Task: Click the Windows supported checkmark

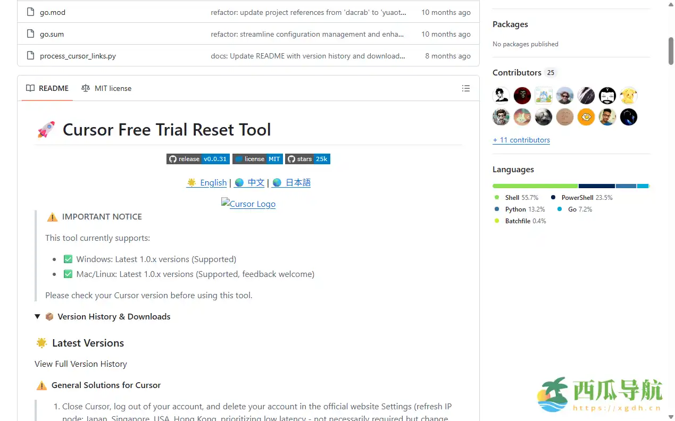Action: (x=68, y=259)
